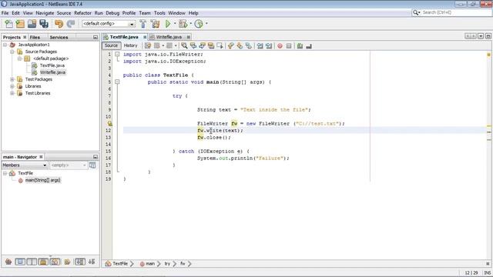Click the Open Project toolbar icon
Screen dimensions: 493x277
(32, 24)
